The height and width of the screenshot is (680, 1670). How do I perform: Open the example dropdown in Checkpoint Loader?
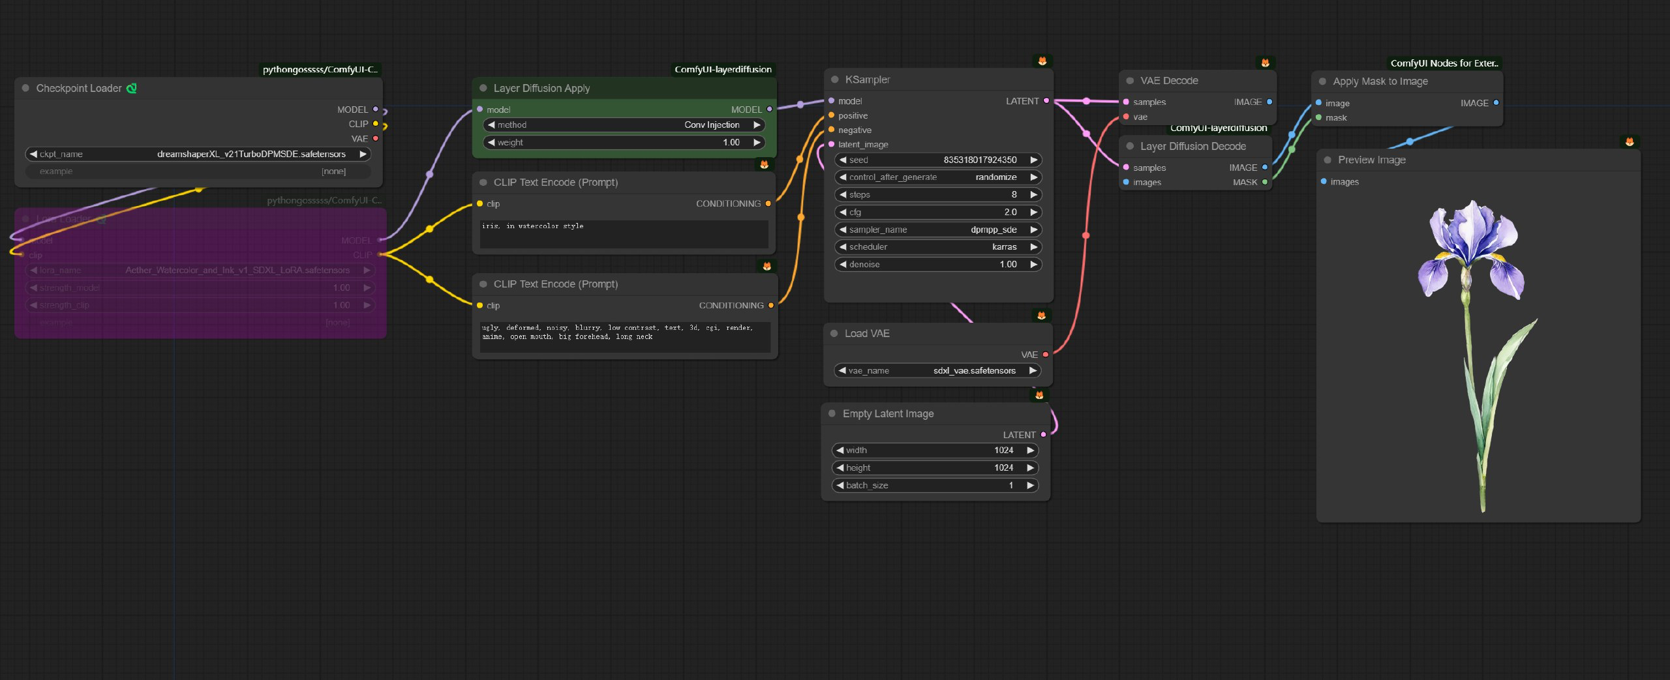(198, 171)
